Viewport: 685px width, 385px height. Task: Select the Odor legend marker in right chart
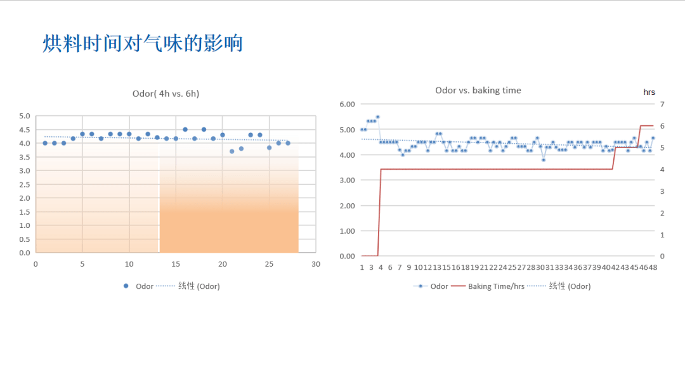tap(421, 286)
